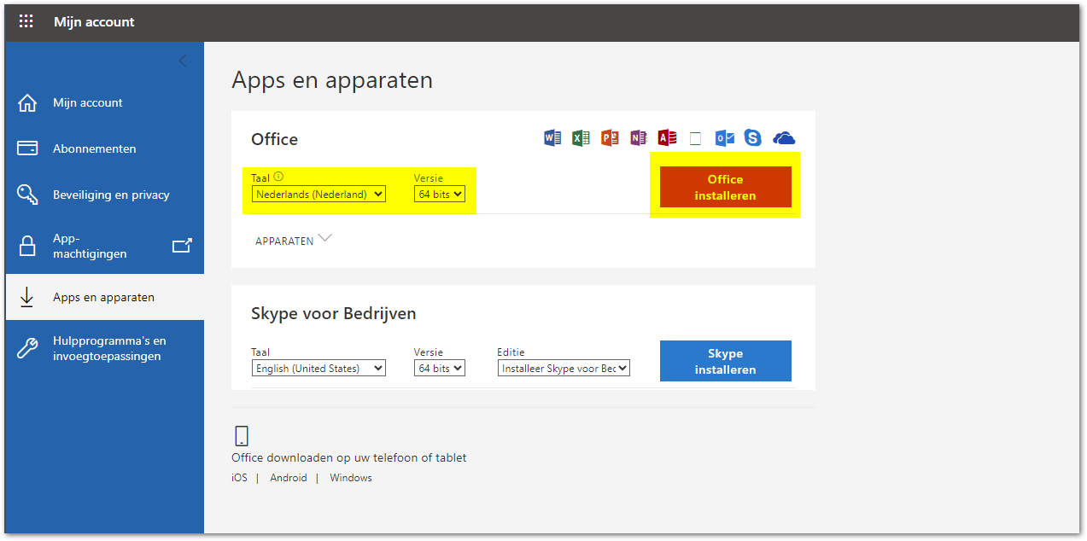The width and height of the screenshot is (1087, 541).
Task: Click the download arrow icon for Apps en apparaten
Action: click(x=27, y=297)
